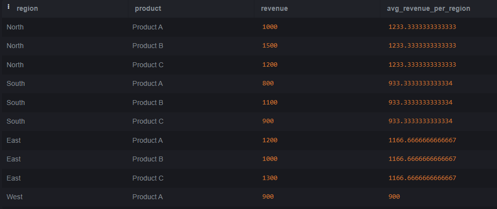This screenshot has width=497, height=209.
Task: Click revenue value 800 in South row
Action: point(268,83)
